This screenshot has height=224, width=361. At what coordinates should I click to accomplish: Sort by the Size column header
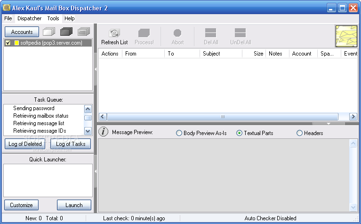(254, 54)
